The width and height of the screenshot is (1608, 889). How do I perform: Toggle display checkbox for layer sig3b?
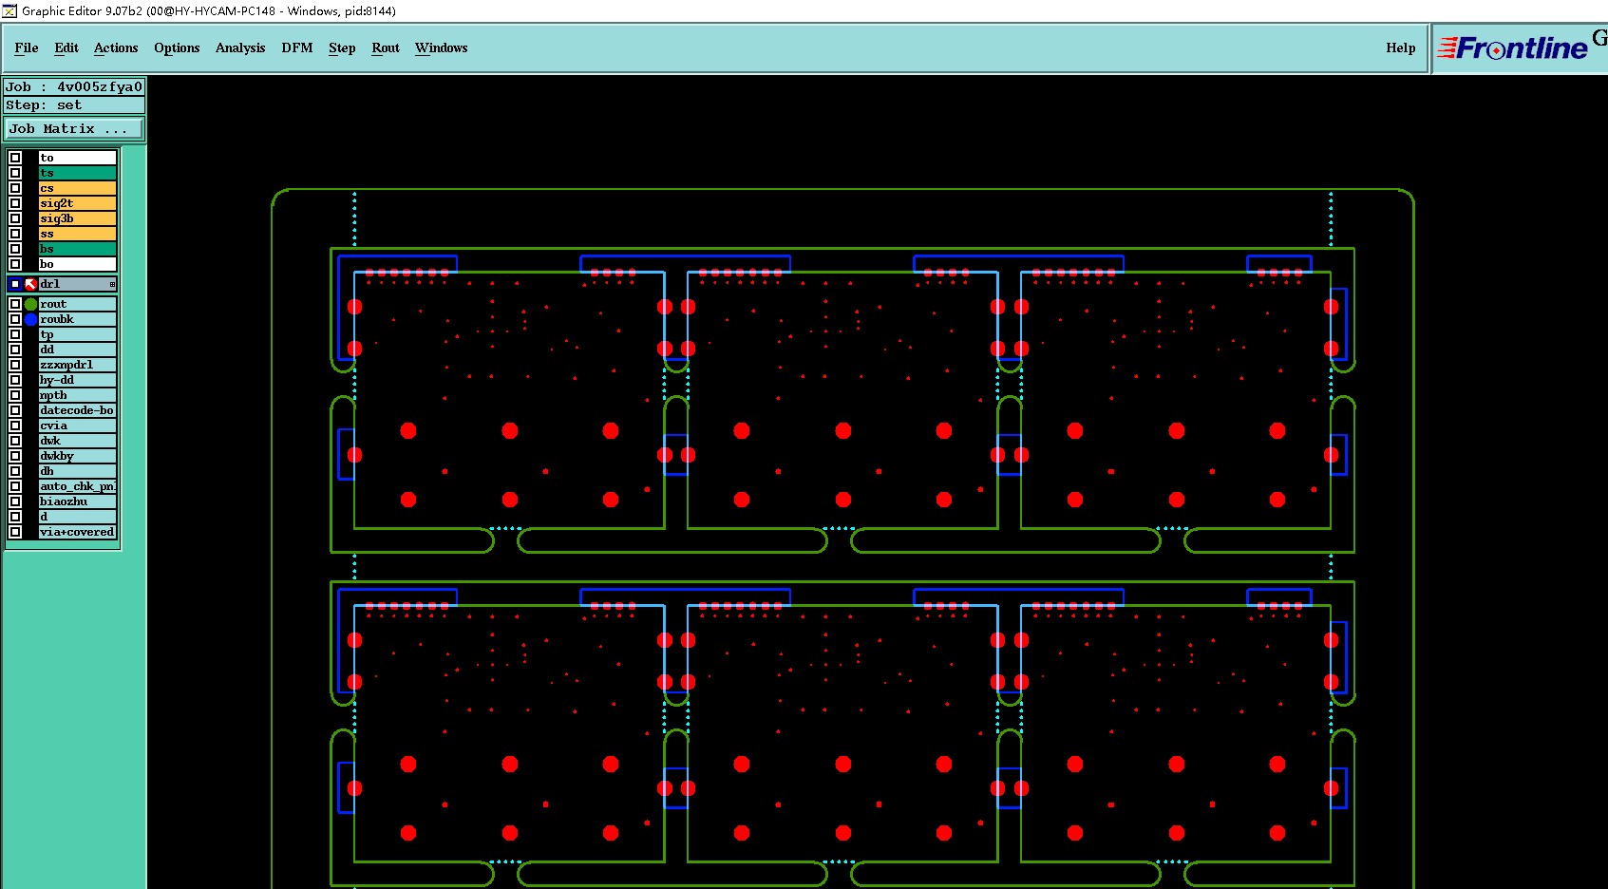pyautogui.click(x=15, y=218)
